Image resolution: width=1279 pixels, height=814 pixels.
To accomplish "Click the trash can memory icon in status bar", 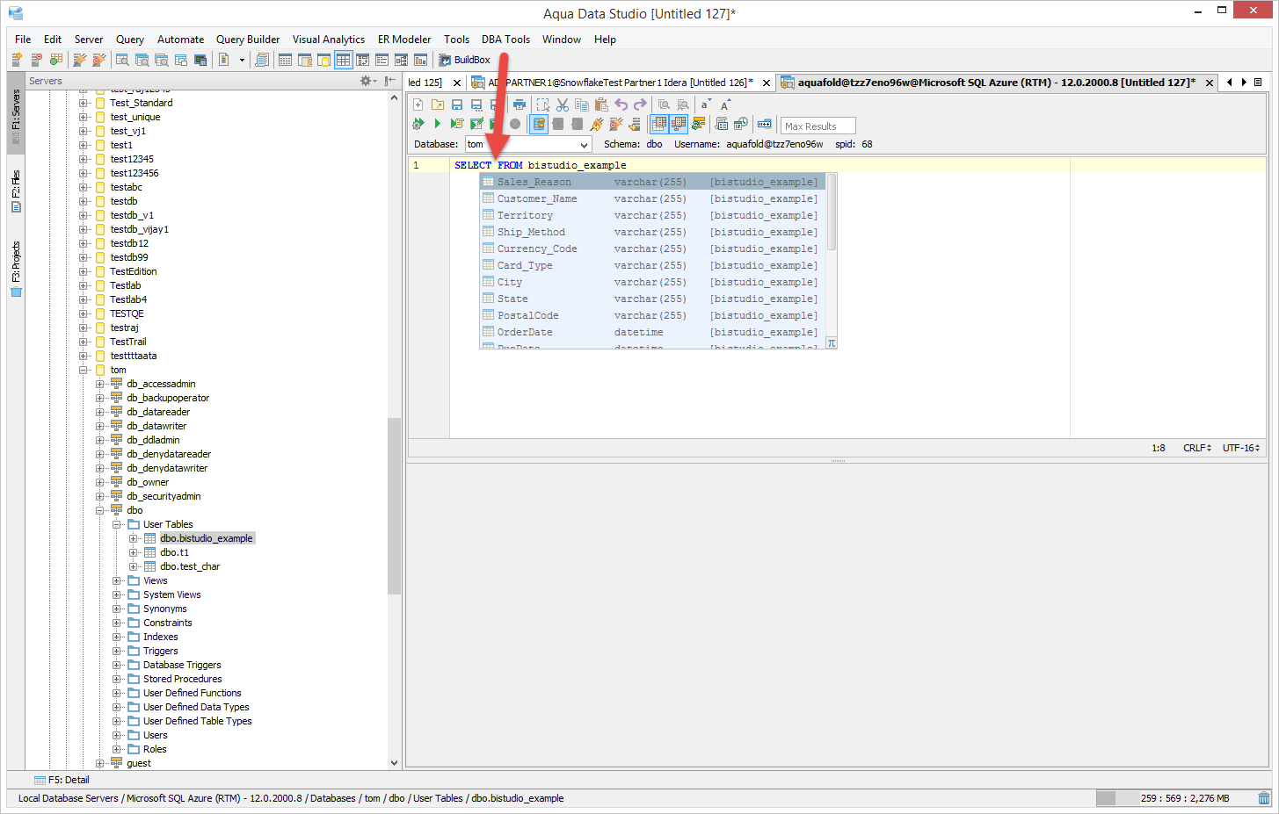I will click(x=1264, y=798).
